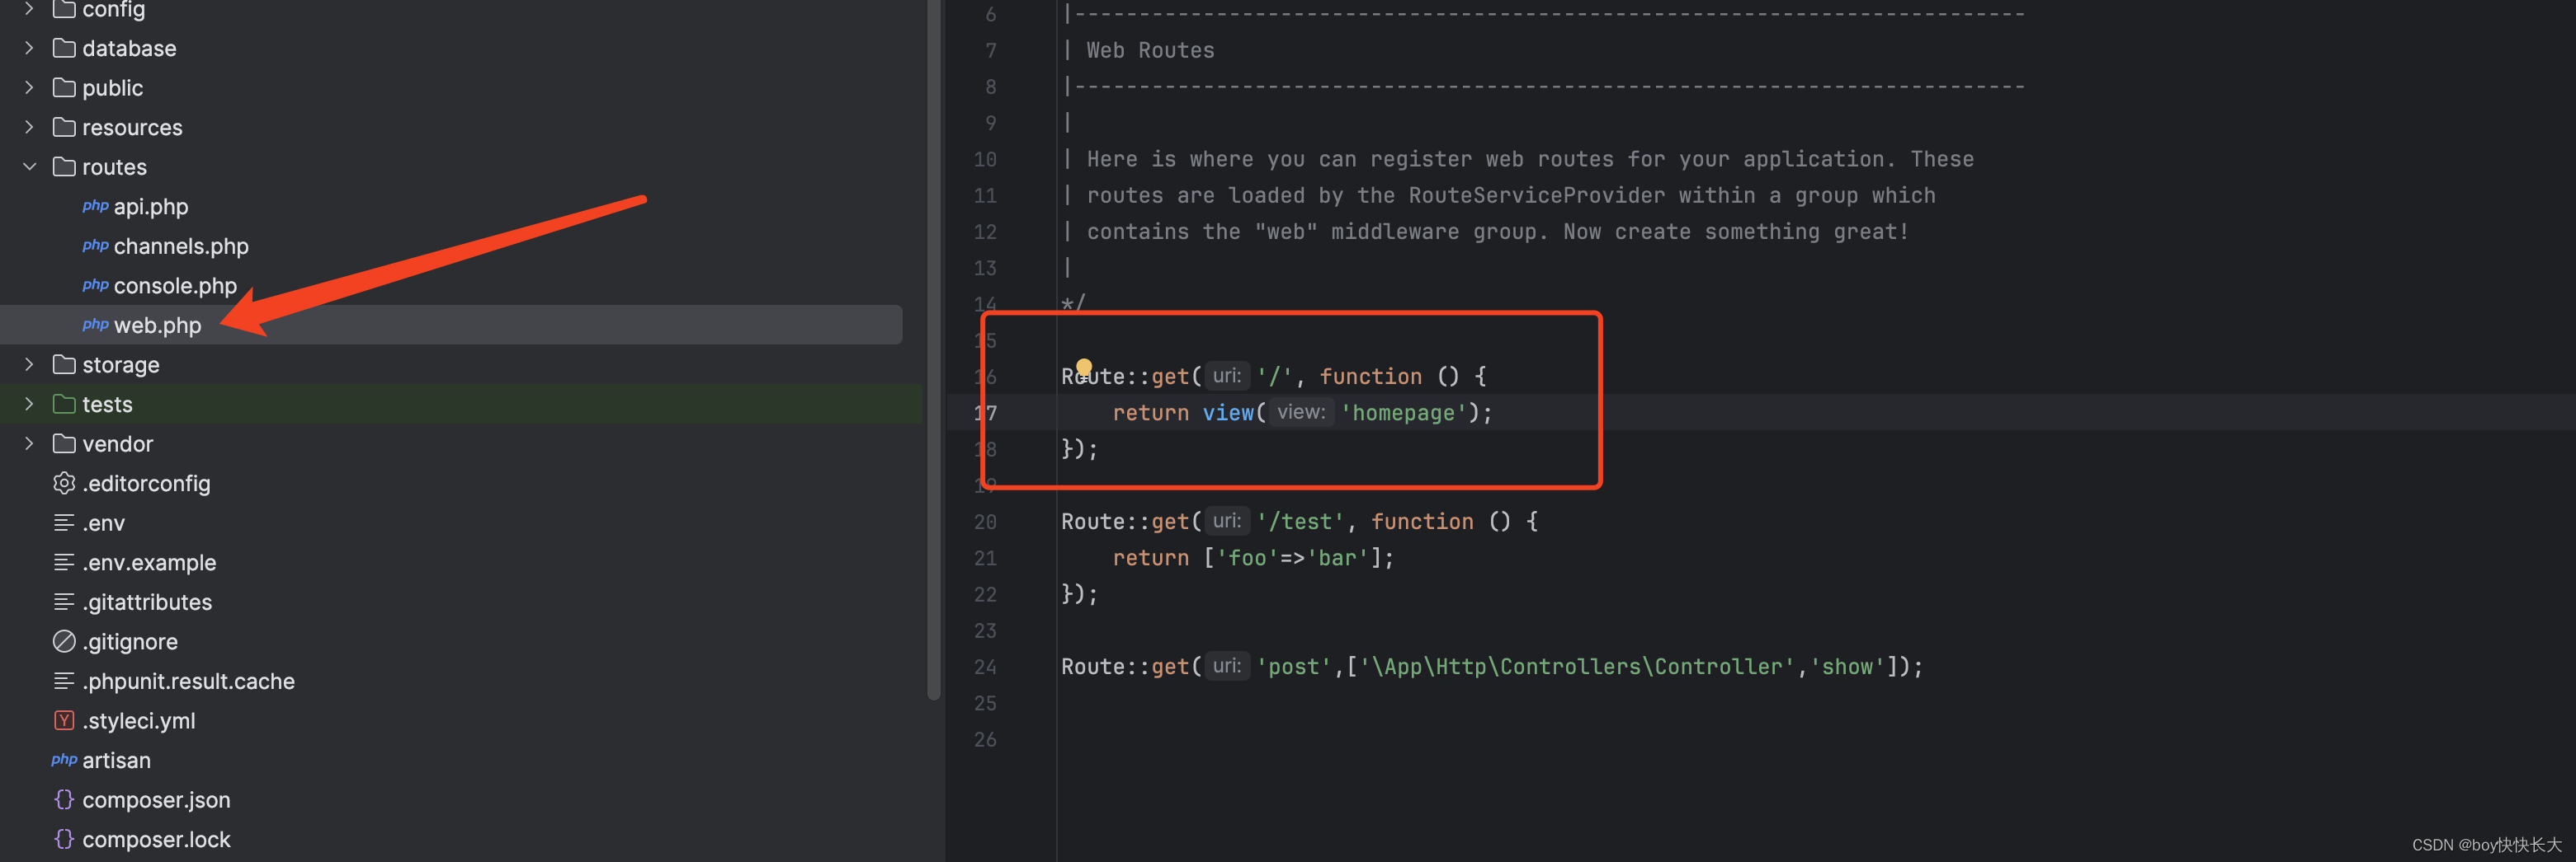The height and width of the screenshot is (862, 2576).
Task: Open channels.php file
Action: pyautogui.click(x=181, y=246)
